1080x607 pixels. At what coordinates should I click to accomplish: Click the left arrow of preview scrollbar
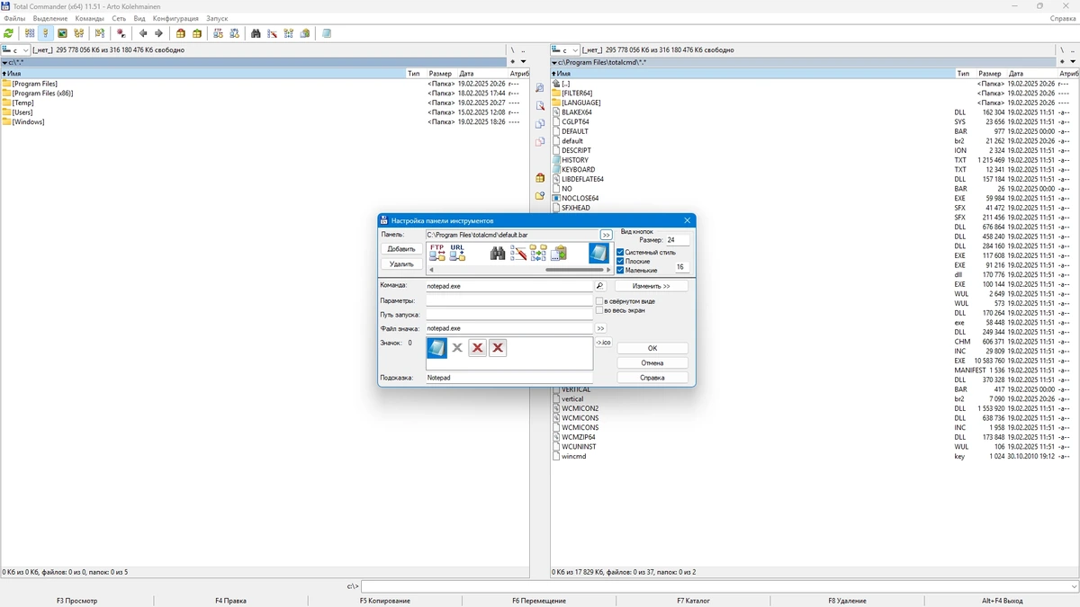point(431,270)
